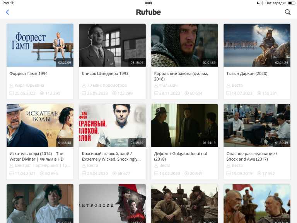Open the Список Шиндлера thumbnail
Image resolution: width=297 pixels, height=223 pixels.
pyautogui.click(x=112, y=45)
